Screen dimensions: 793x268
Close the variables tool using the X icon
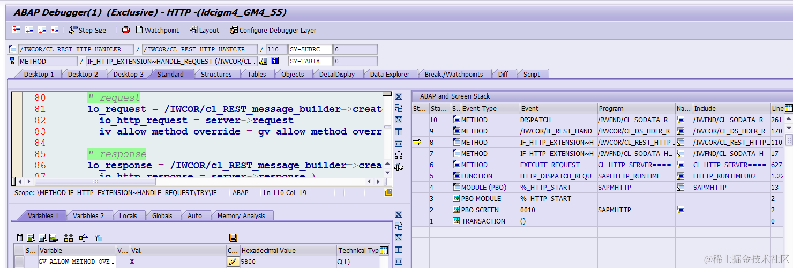398,214
